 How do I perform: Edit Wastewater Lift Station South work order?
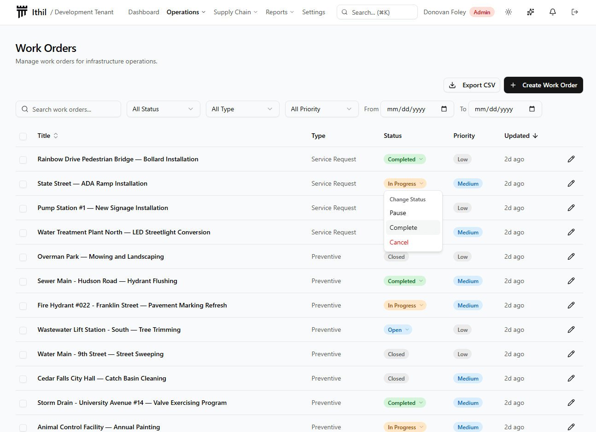[x=571, y=330]
